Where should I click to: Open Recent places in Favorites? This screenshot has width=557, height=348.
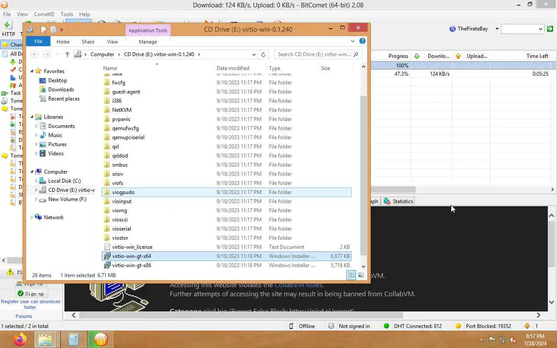pos(64,99)
